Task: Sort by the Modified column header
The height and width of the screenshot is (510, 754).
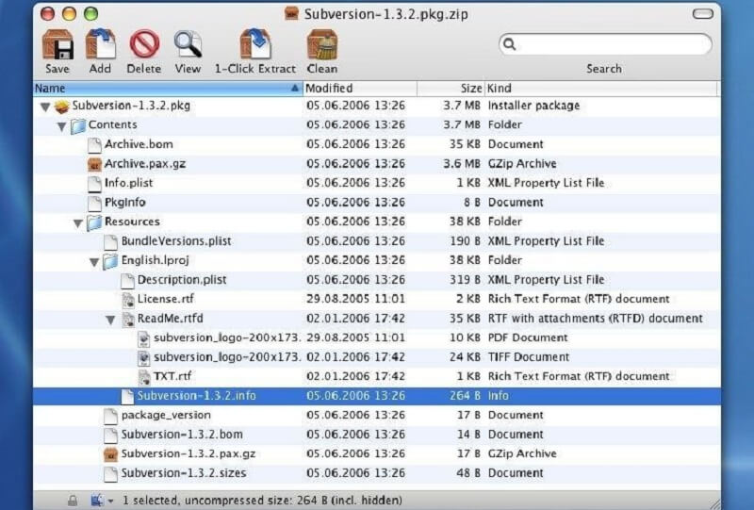Action: click(x=360, y=88)
